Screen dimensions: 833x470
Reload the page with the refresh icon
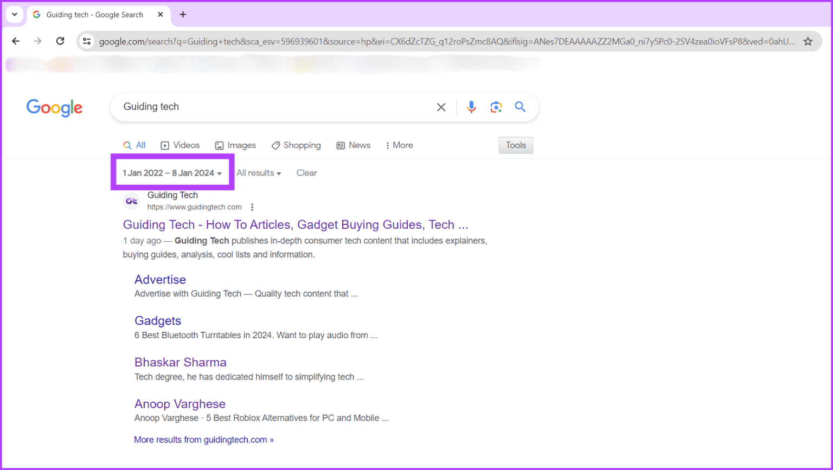60,41
